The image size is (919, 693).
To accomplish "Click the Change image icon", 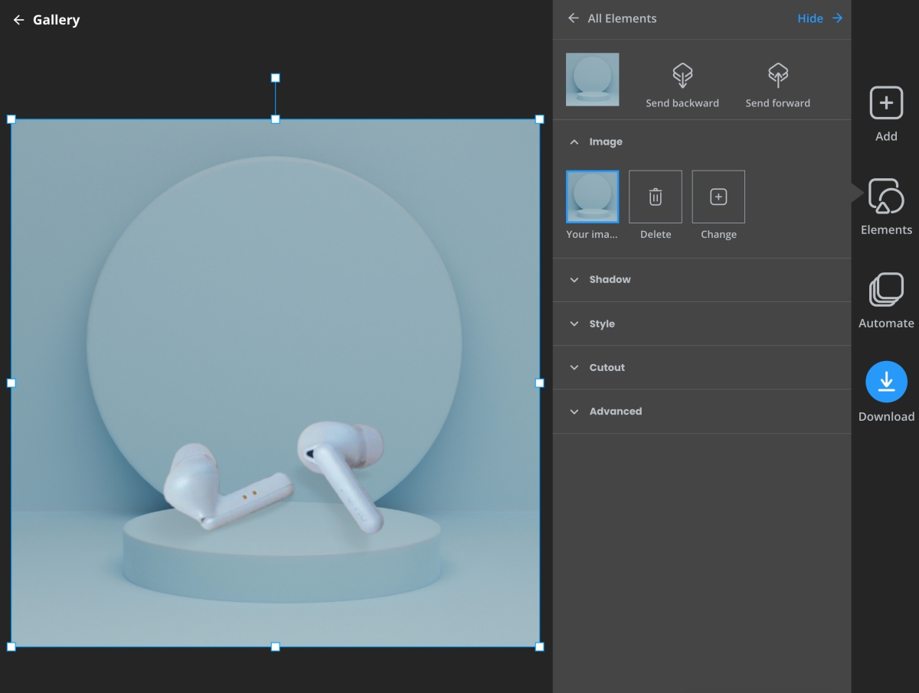I will tap(718, 197).
